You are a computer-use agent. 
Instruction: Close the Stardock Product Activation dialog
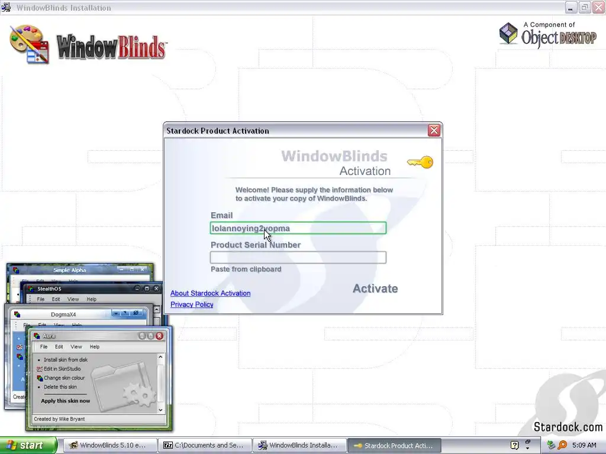[434, 131]
